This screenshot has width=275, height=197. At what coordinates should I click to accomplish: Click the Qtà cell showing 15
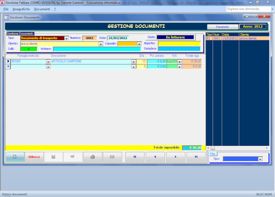(x=142, y=61)
